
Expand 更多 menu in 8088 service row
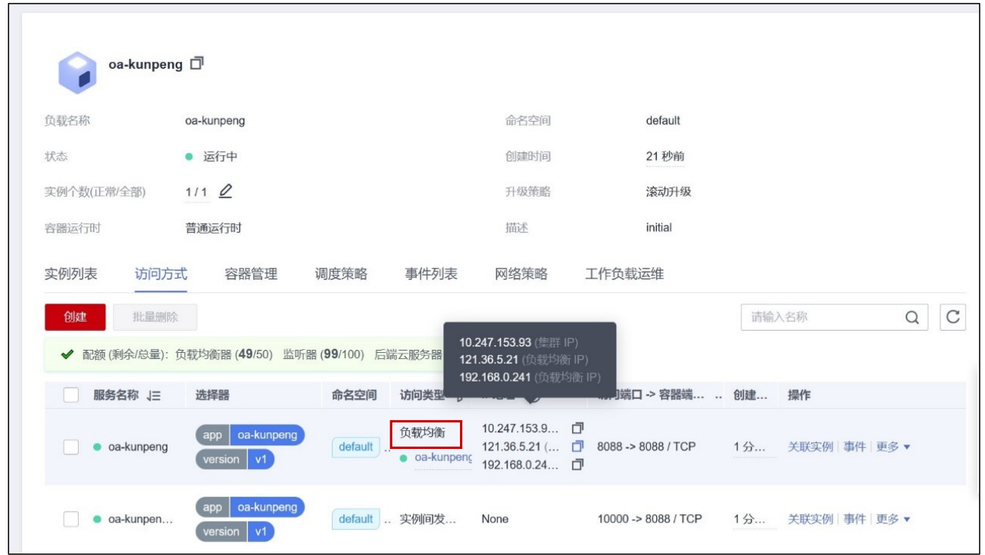tap(893, 447)
